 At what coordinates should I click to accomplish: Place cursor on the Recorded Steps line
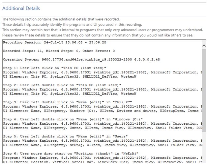[59, 51]
